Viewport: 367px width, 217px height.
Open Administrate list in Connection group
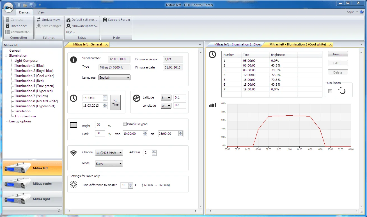point(18,32)
